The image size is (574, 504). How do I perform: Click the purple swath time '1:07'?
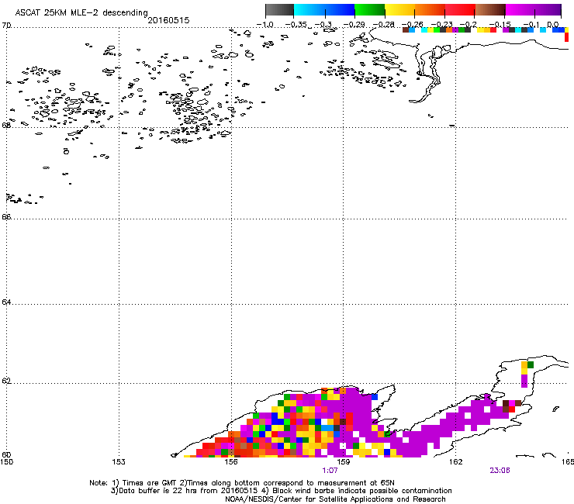pyautogui.click(x=330, y=471)
